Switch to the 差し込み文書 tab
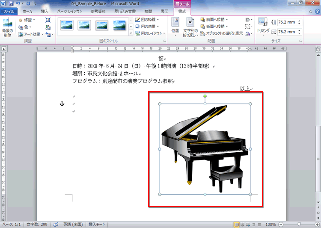 pos(125,12)
